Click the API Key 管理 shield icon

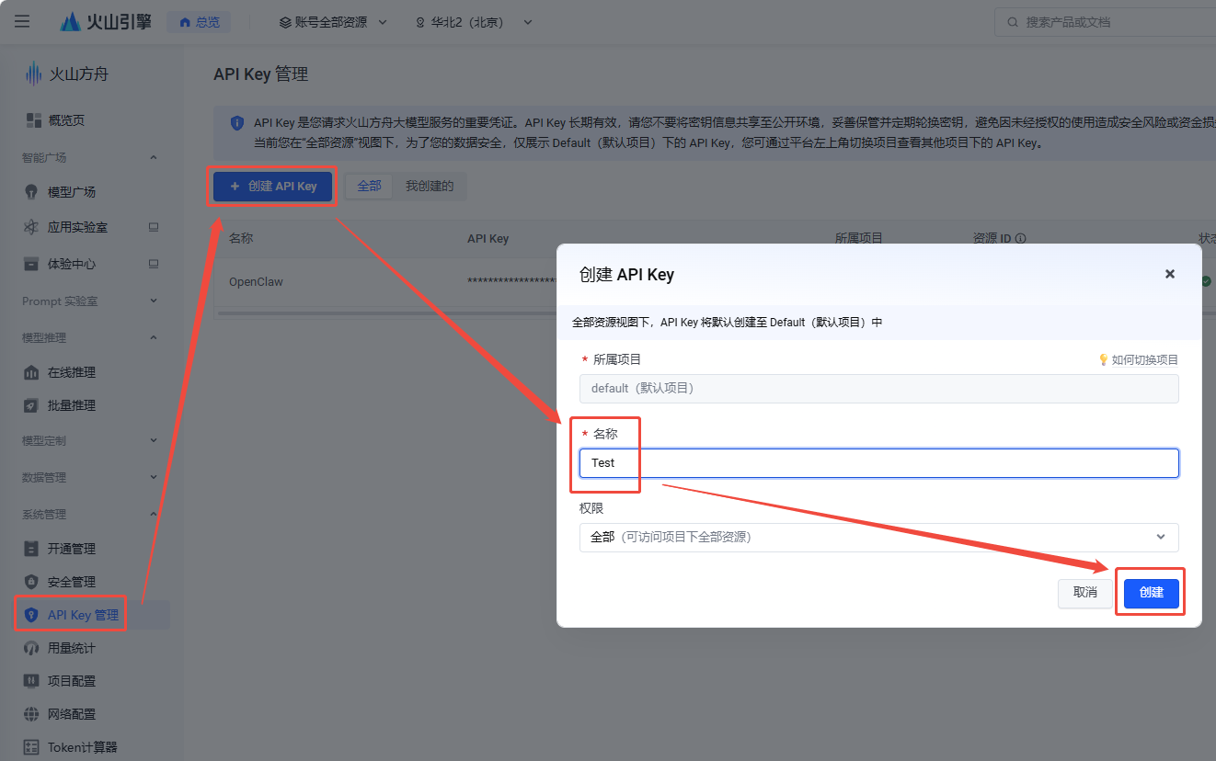[32, 615]
